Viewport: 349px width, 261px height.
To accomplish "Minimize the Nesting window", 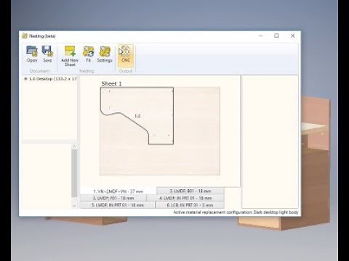I will click(x=261, y=36).
